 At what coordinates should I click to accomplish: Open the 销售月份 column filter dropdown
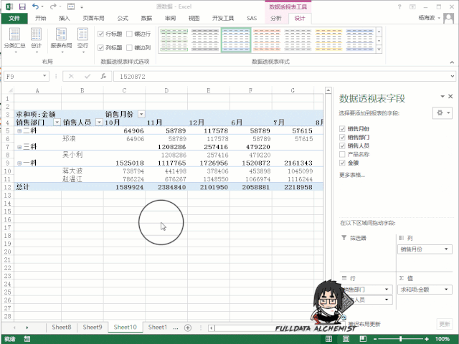(x=141, y=114)
